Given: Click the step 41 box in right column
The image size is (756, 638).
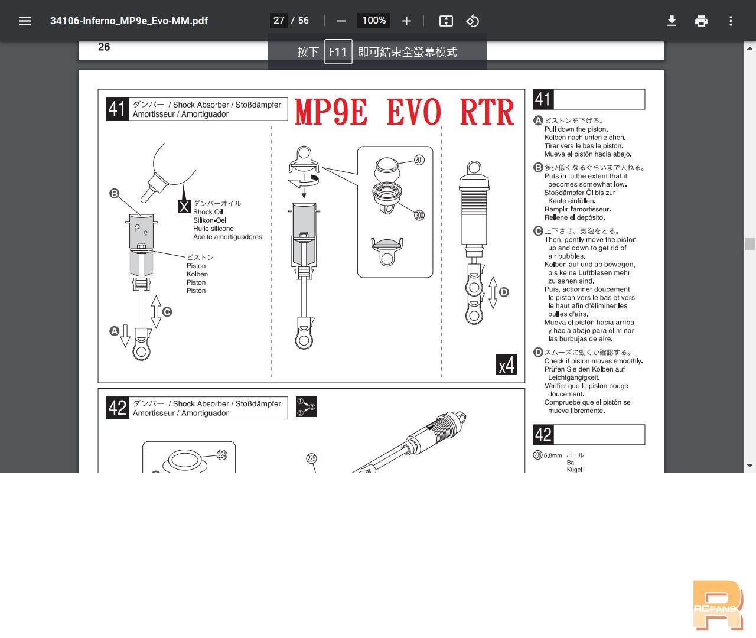Looking at the screenshot, I should [589, 99].
